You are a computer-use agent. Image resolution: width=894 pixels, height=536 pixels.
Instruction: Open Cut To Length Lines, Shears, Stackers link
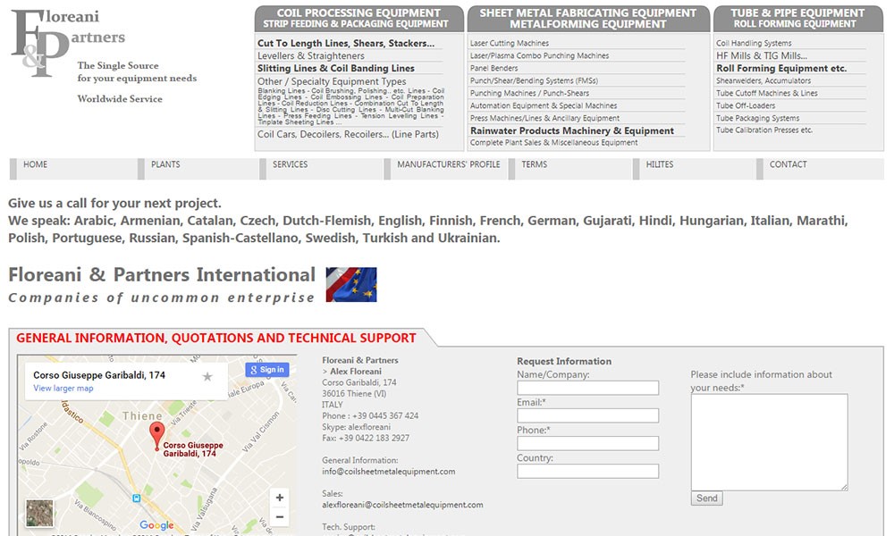click(345, 43)
